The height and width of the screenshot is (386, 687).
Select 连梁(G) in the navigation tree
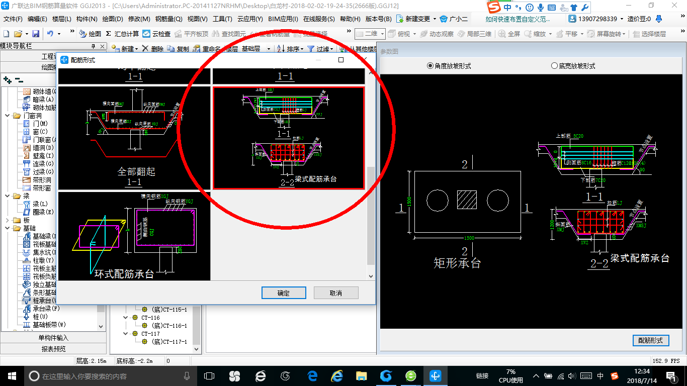point(39,164)
